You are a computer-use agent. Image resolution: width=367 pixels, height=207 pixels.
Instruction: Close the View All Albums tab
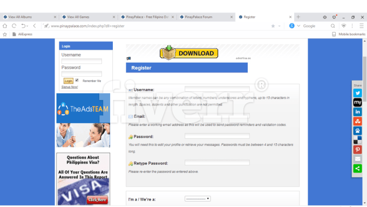click(55, 17)
